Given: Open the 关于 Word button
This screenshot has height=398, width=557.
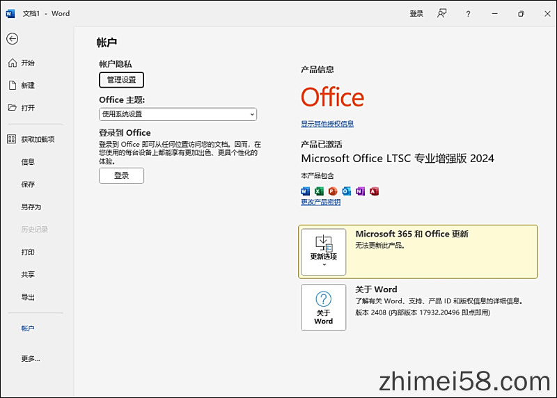Looking at the screenshot, I should pos(323,307).
